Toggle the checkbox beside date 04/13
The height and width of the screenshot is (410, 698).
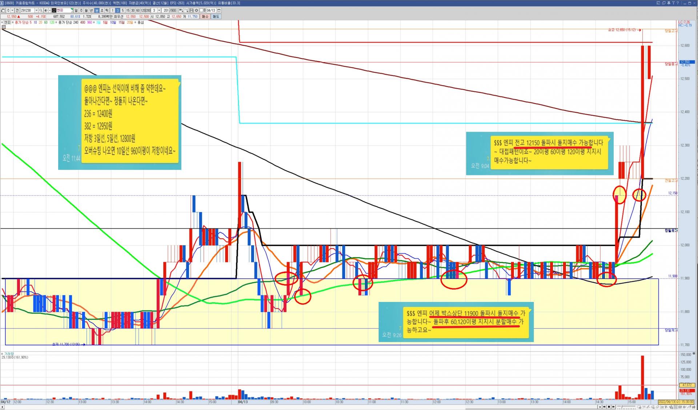tap(201, 11)
